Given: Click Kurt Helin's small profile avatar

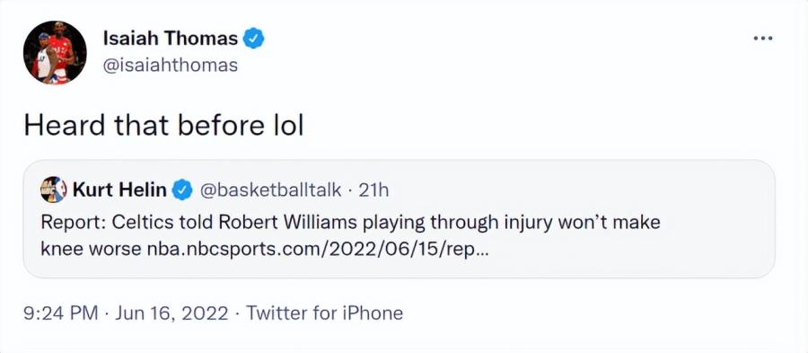Looking at the screenshot, I should click(x=54, y=190).
